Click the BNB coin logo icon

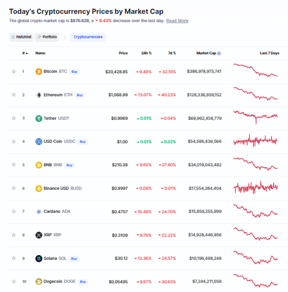39,165
